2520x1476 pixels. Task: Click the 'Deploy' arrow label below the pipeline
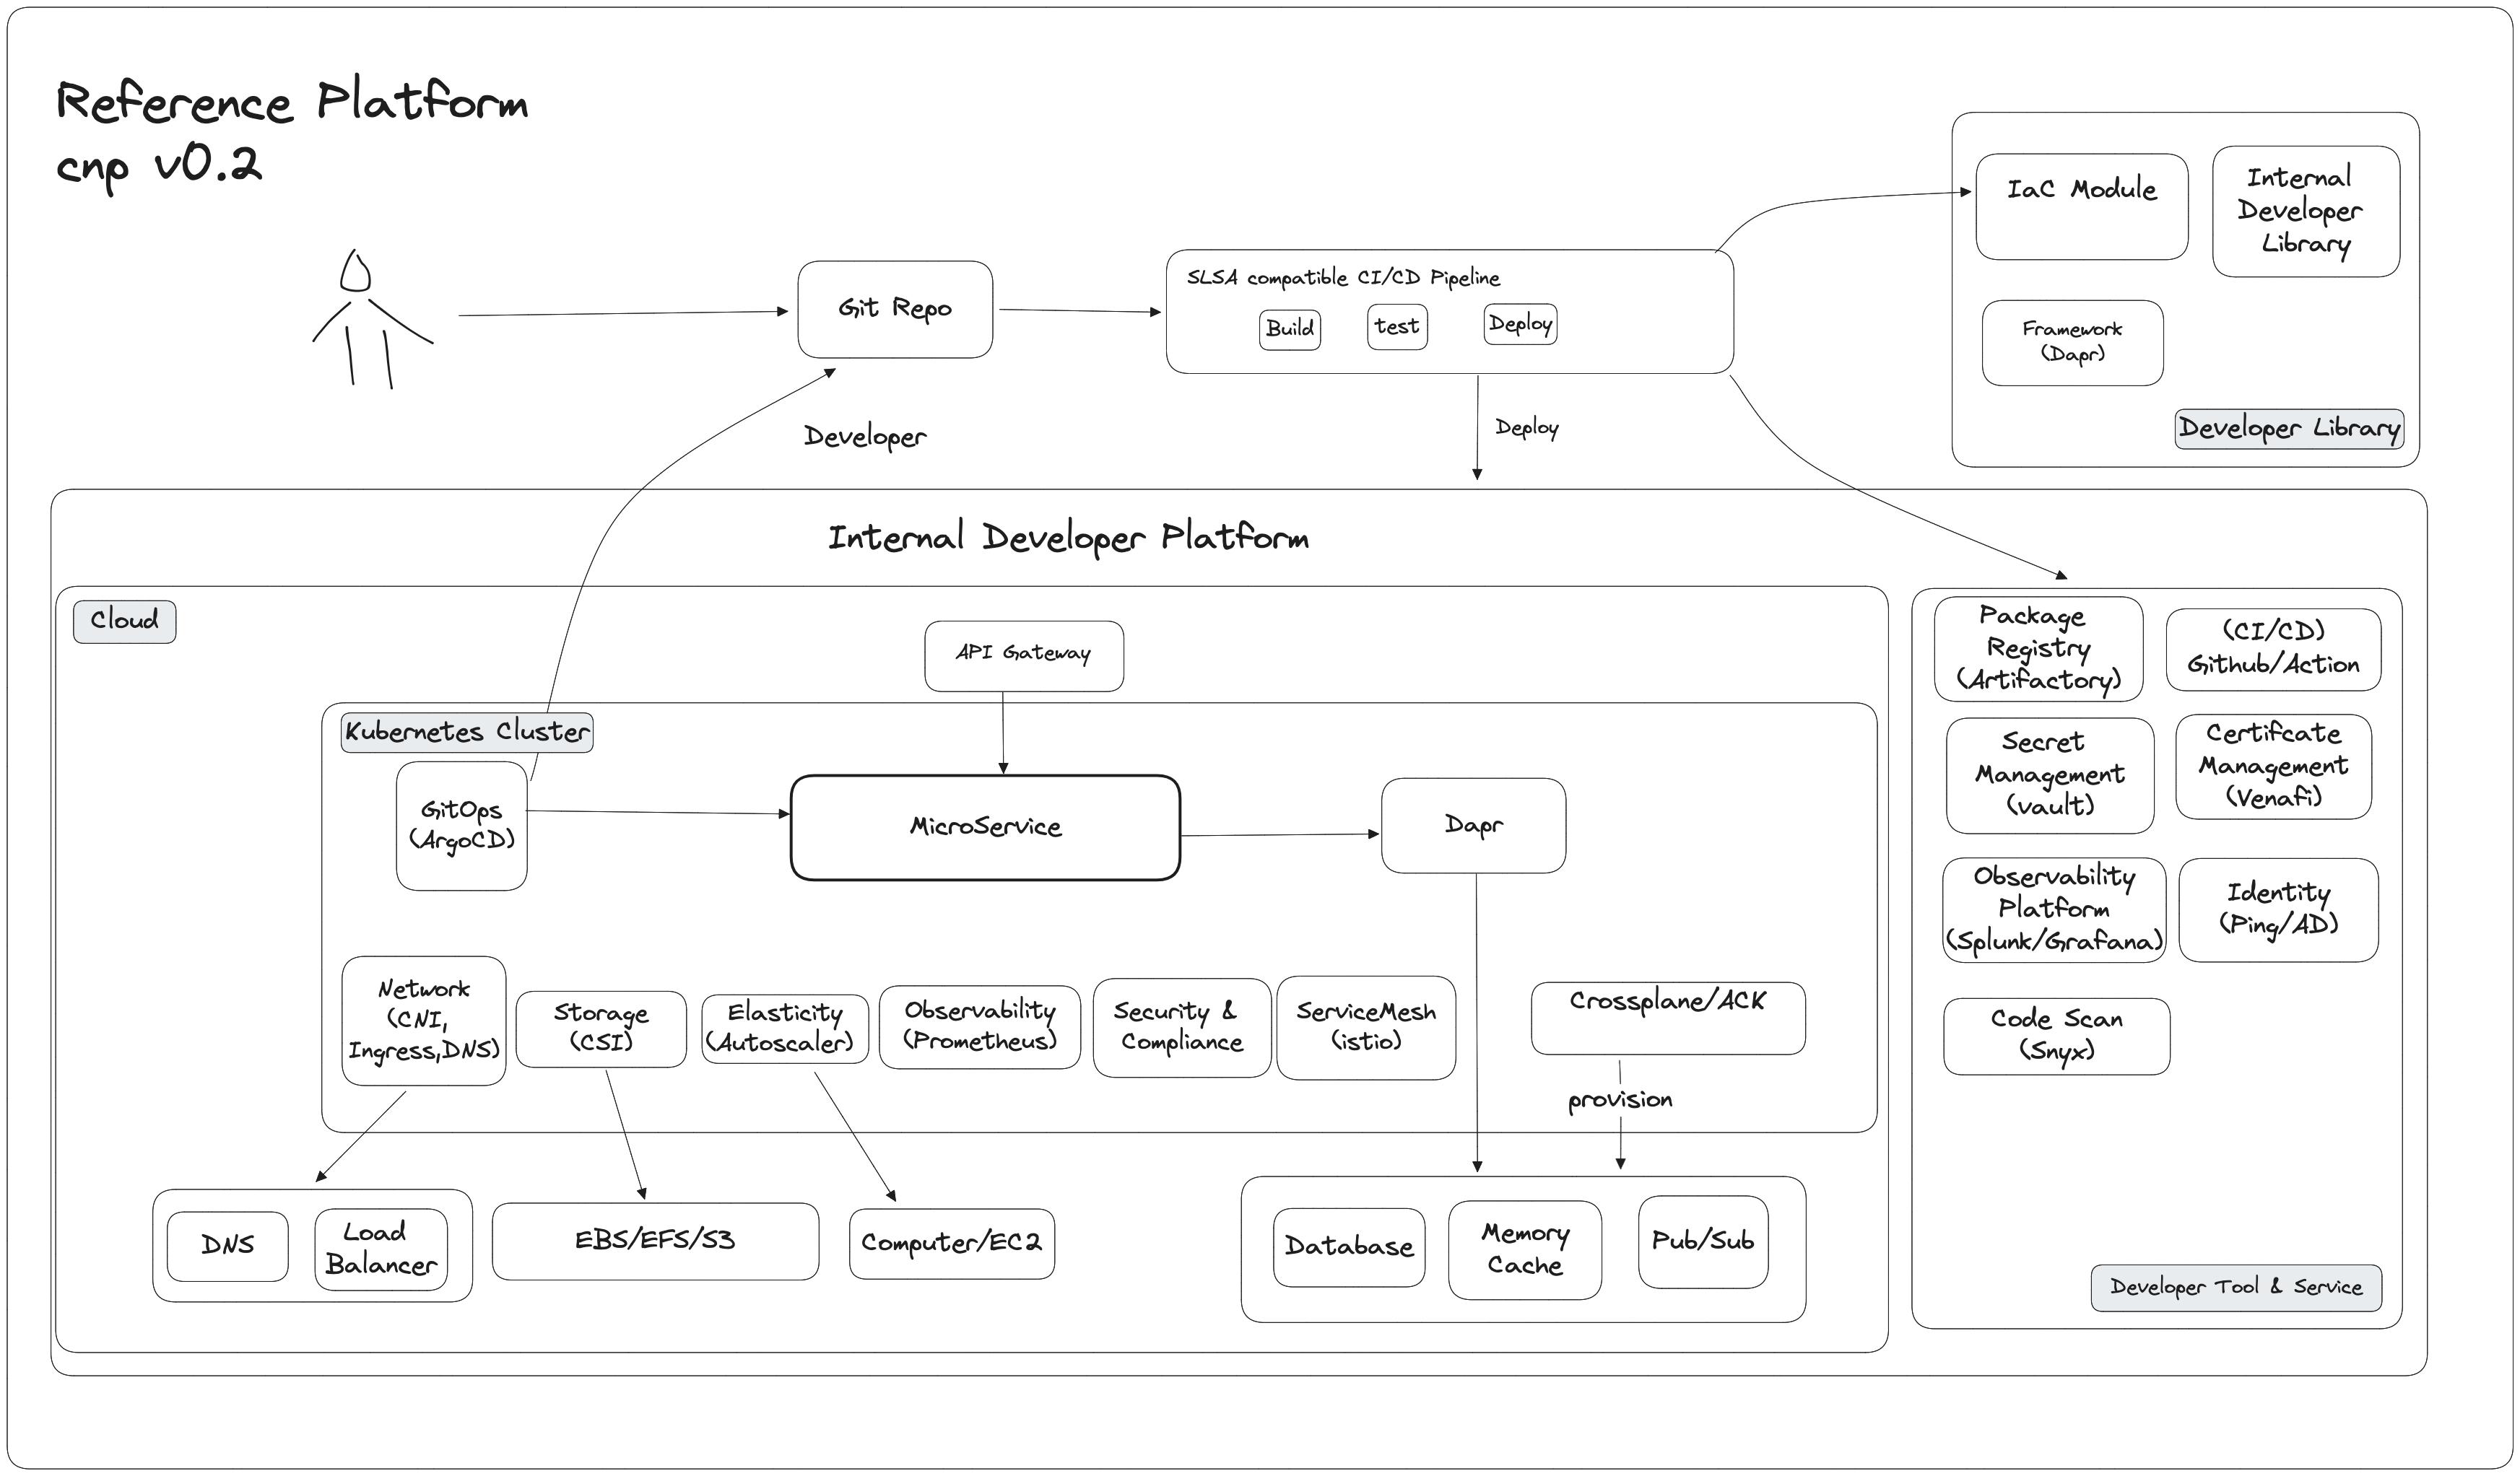pyautogui.click(x=1526, y=428)
